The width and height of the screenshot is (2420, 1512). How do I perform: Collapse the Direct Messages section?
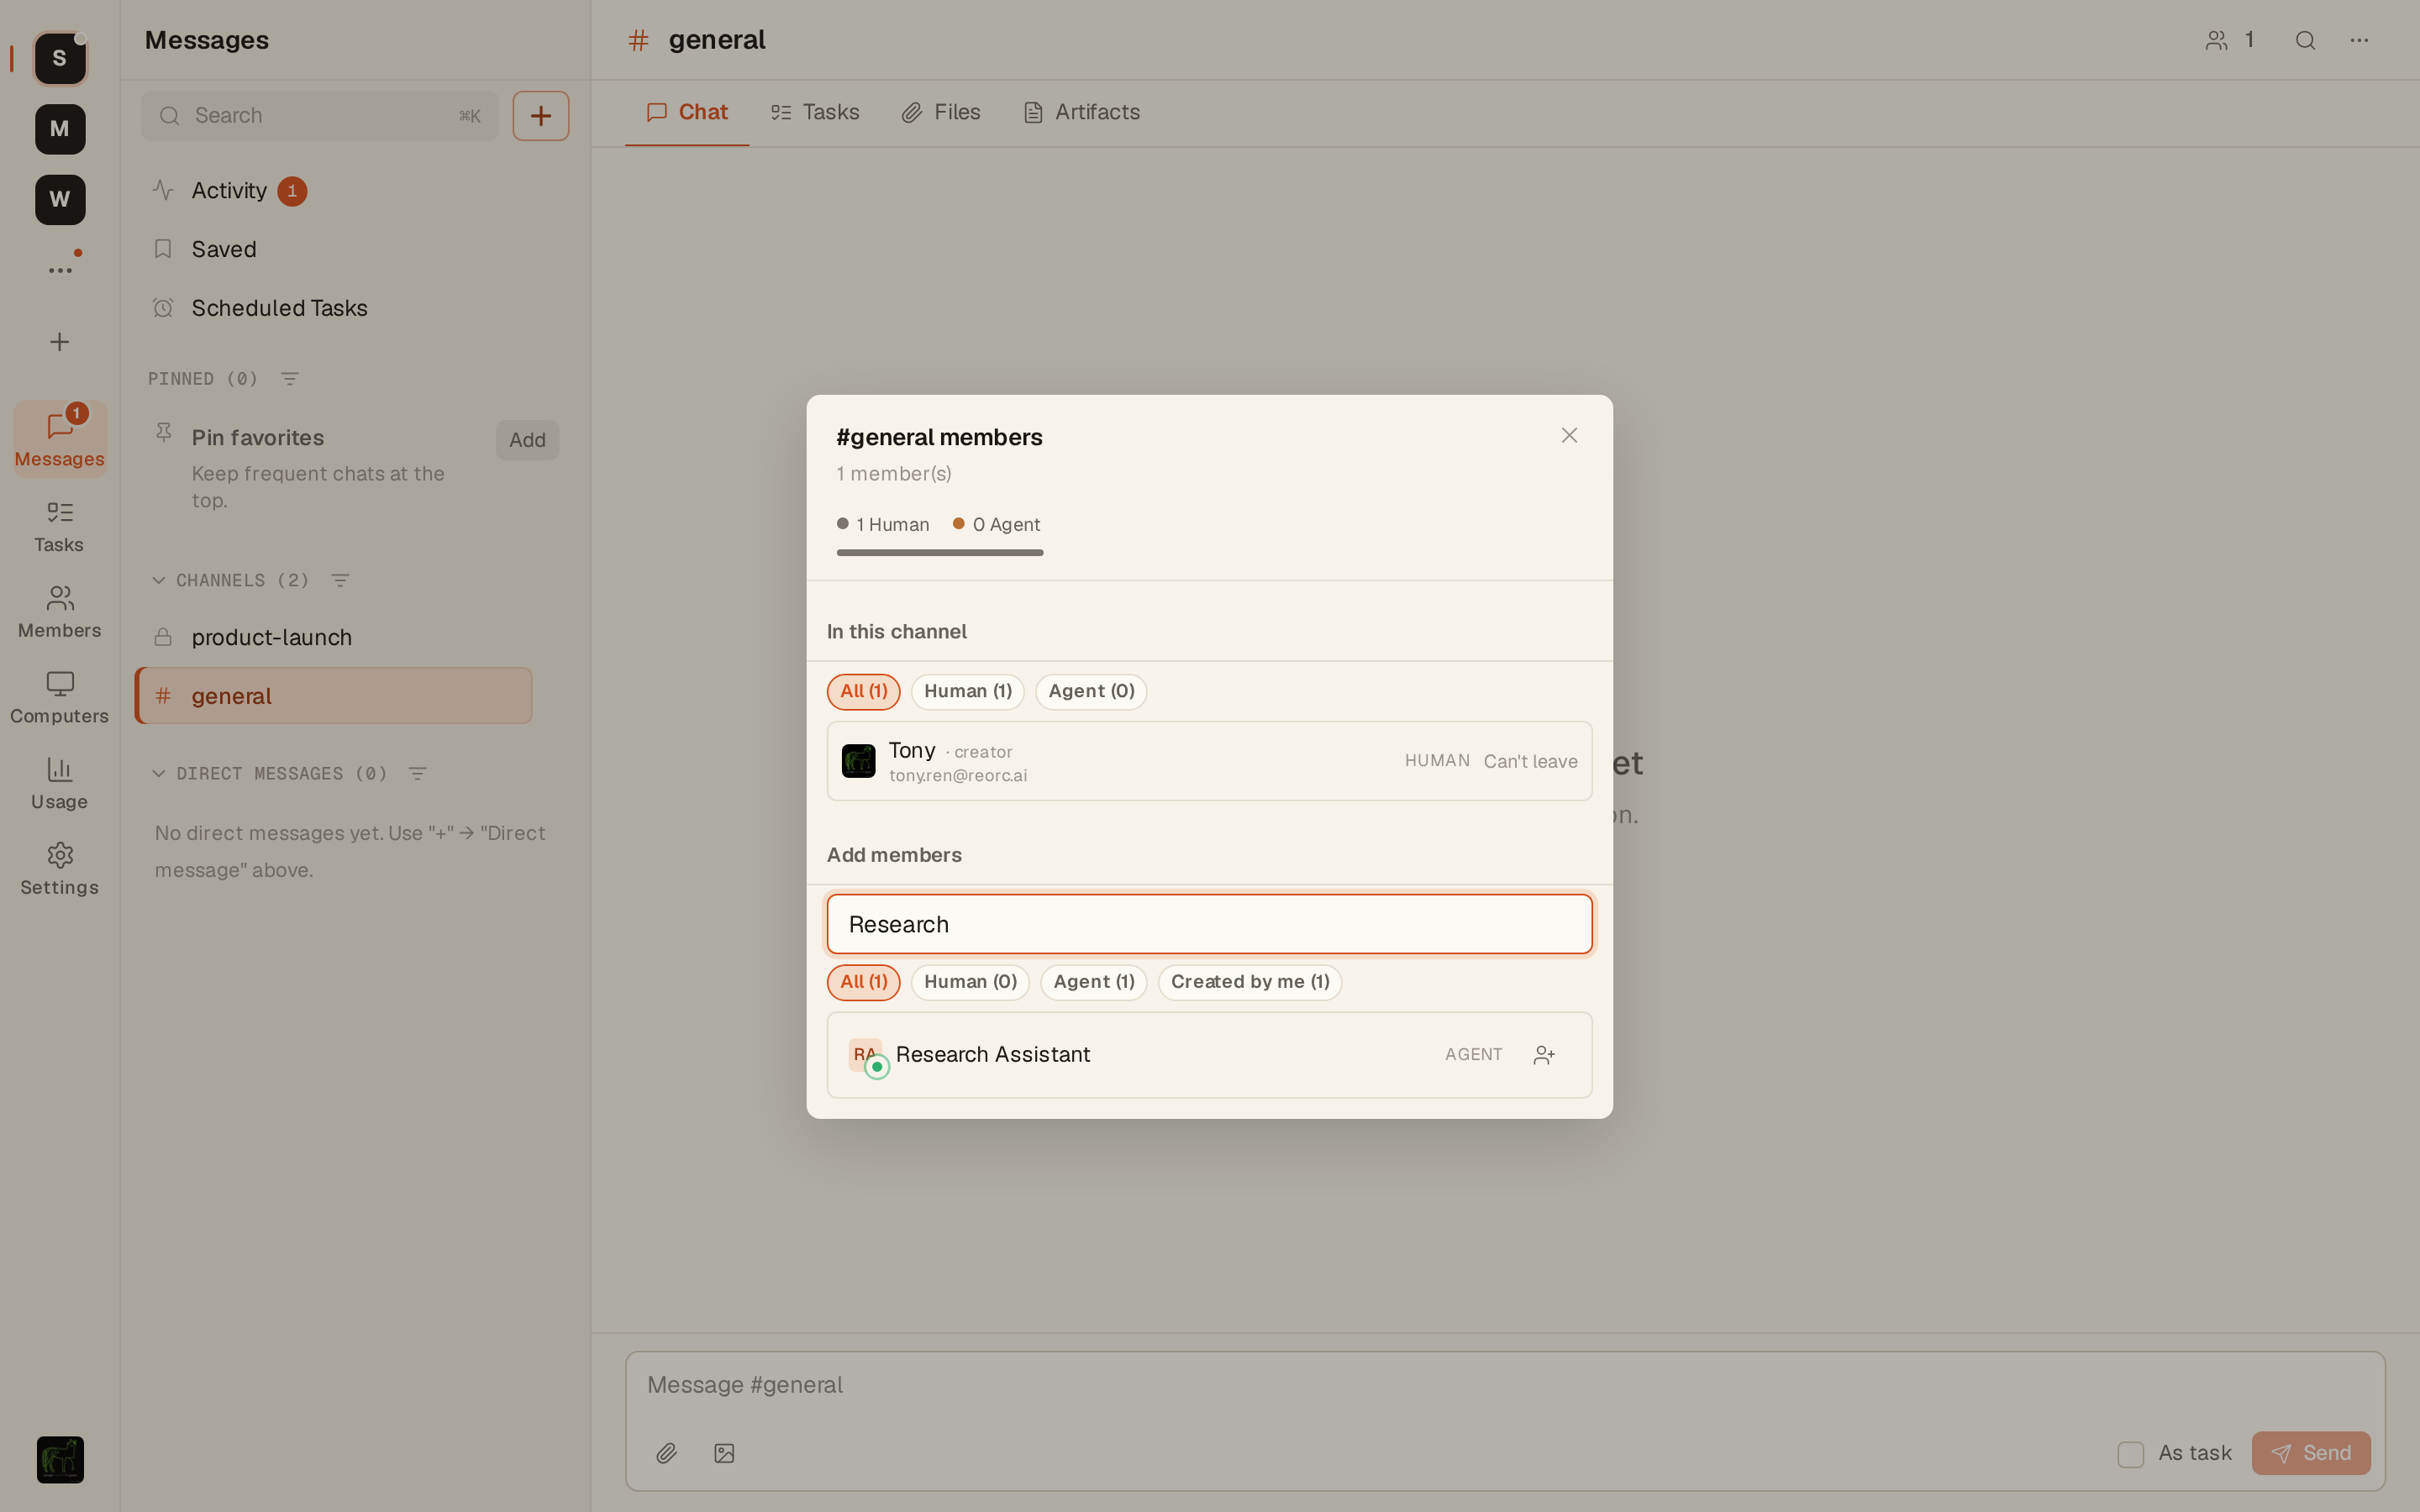(158, 773)
